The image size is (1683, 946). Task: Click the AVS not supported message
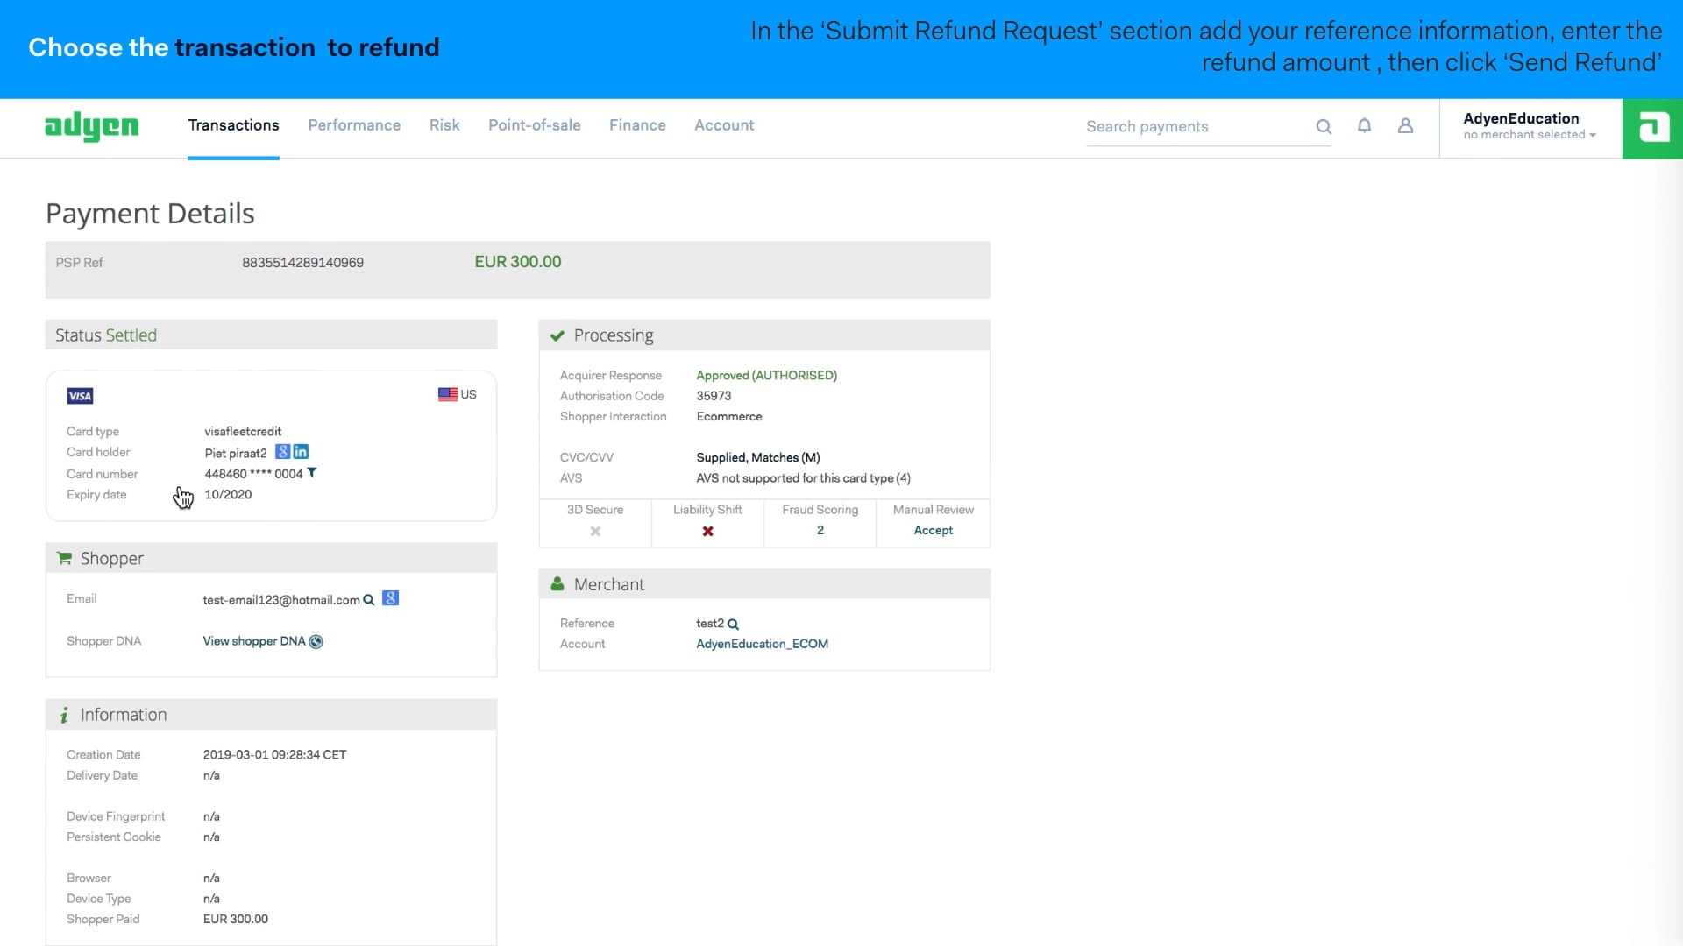click(x=803, y=478)
